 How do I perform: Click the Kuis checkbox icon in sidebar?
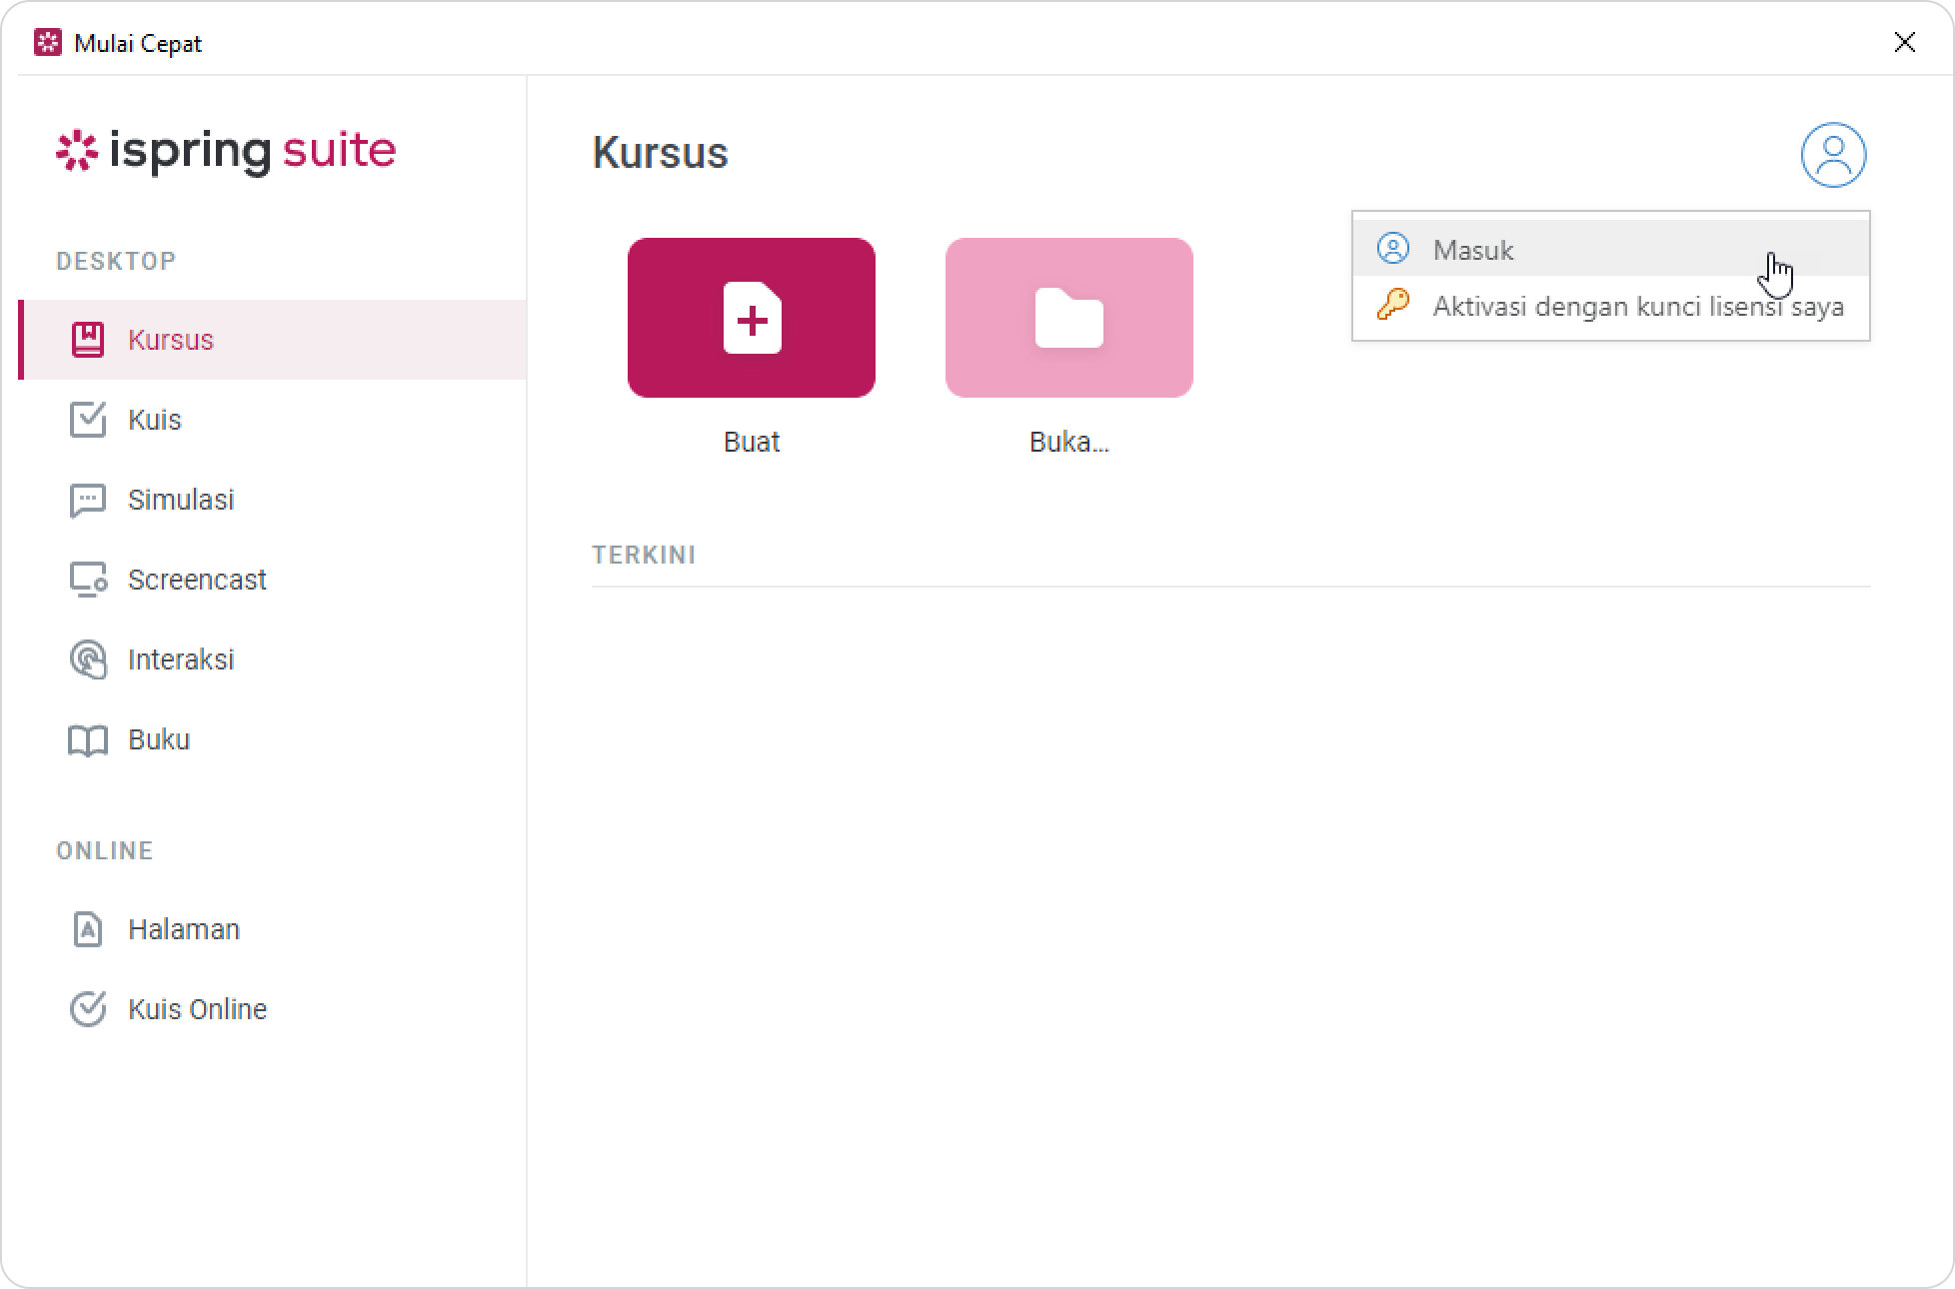[x=88, y=420]
